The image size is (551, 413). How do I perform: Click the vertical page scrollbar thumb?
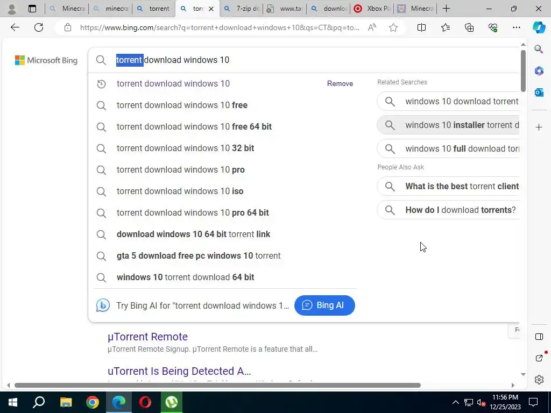point(523,70)
